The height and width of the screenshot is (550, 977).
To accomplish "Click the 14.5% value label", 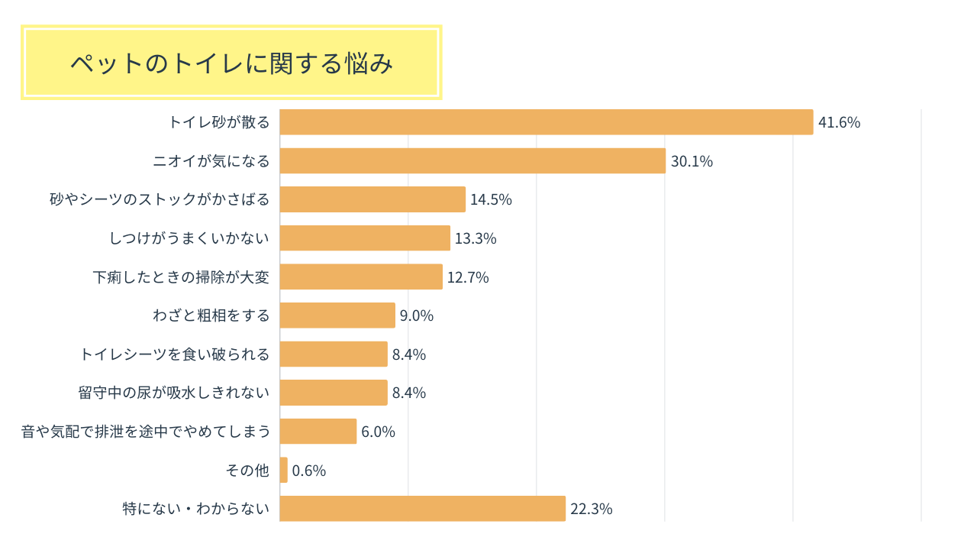I will pyautogui.click(x=491, y=199).
